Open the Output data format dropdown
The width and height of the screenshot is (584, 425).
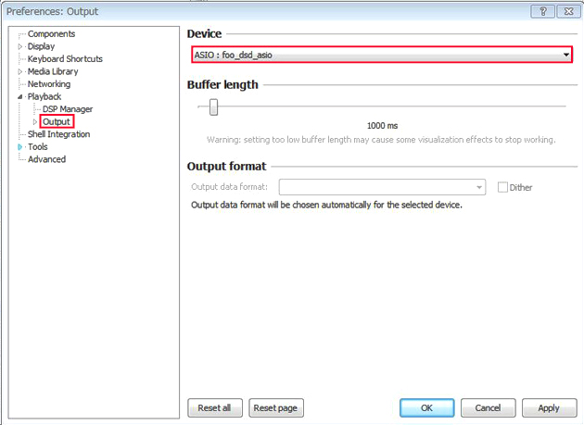tap(479, 187)
